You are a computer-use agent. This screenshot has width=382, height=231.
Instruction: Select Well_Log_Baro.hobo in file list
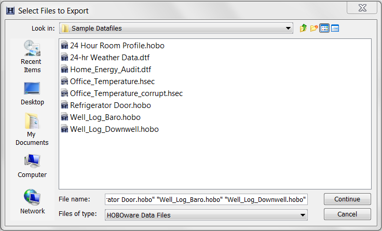105,117
